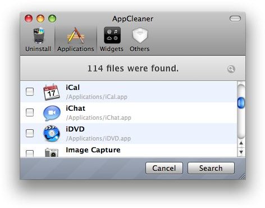Viewport: 265px width, 208px height.
Task: Check the Image Capture checkbox
Action: (30, 153)
